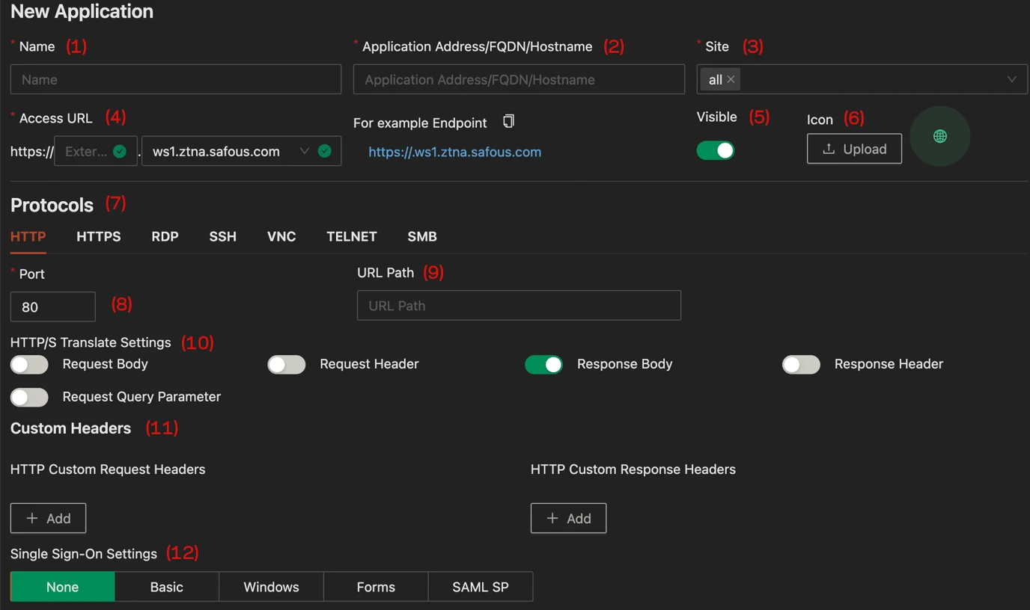Select the RDP protocol tab
This screenshot has width=1030, height=610.
pyautogui.click(x=165, y=236)
